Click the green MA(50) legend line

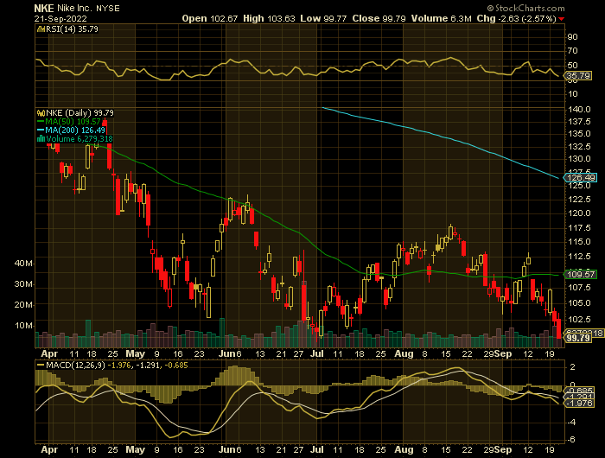[x=41, y=122]
